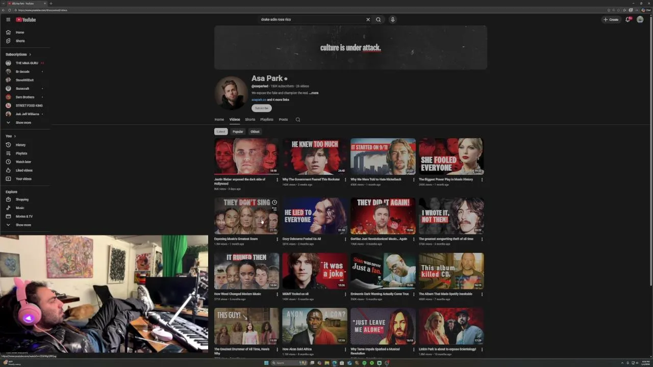Add 'They Don't Sing' video to queue
The image size is (653, 367).
point(274,209)
